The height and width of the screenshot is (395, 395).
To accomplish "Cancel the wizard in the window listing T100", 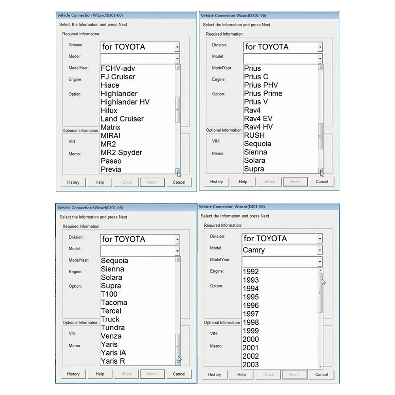I will (179, 374).
